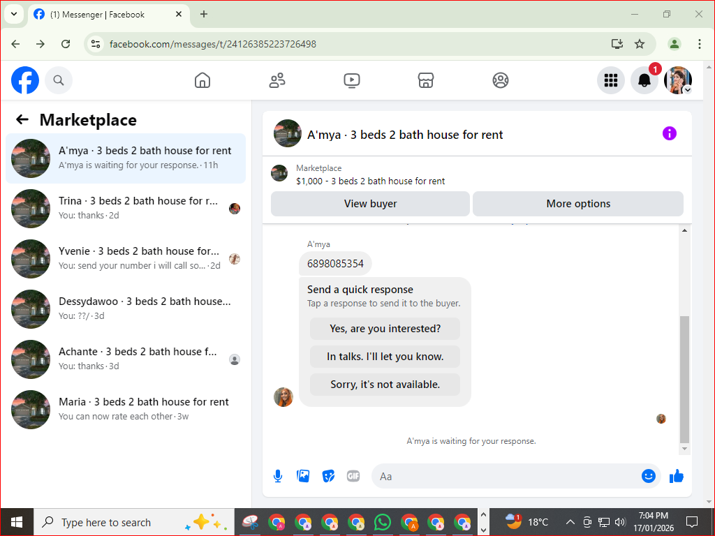The image size is (715, 536).
Task: Open WhatsApp from taskbar
Action: tap(382, 522)
